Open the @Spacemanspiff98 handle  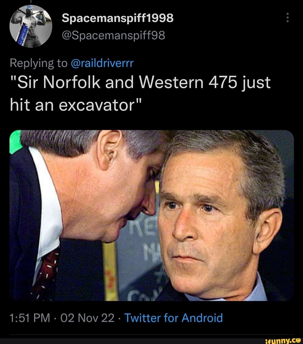pos(113,36)
